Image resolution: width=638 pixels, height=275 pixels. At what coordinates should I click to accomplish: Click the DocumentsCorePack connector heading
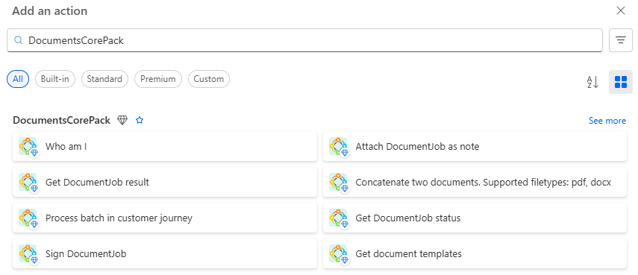[x=61, y=120]
